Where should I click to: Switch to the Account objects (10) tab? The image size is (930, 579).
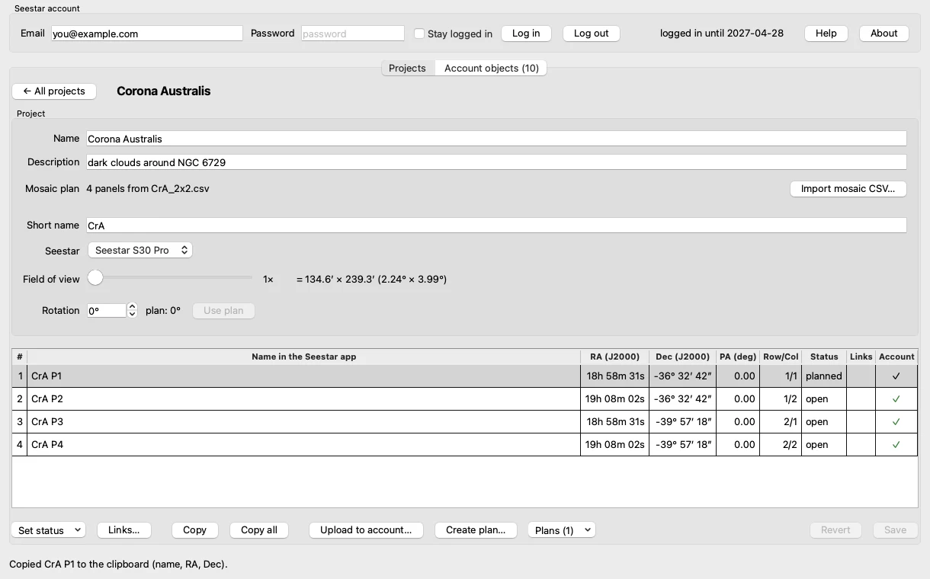[x=492, y=68]
